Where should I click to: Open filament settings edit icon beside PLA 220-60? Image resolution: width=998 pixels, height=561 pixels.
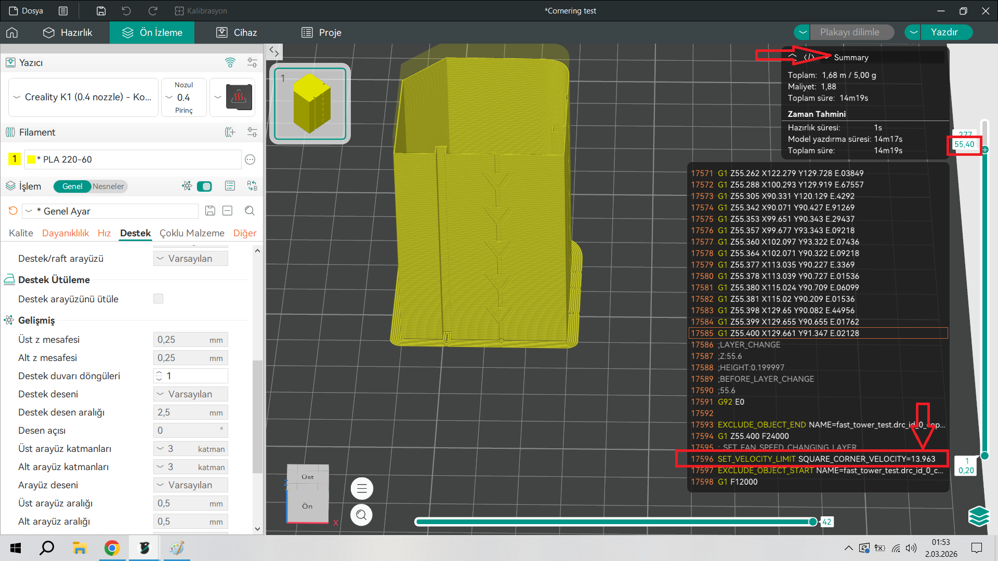(250, 159)
